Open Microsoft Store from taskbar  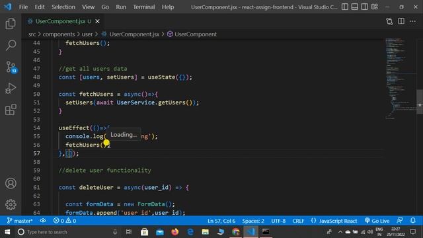(x=144, y=232)
